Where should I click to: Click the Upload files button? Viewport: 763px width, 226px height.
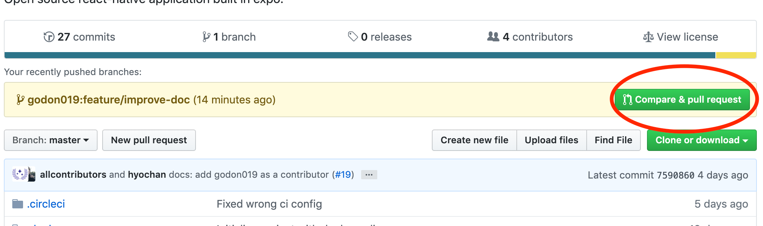pos(551,140)
